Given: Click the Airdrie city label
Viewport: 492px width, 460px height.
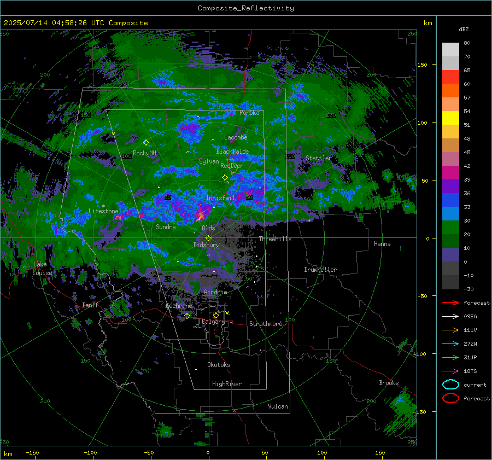Looking at the screenshot, I should coord(215,292).
